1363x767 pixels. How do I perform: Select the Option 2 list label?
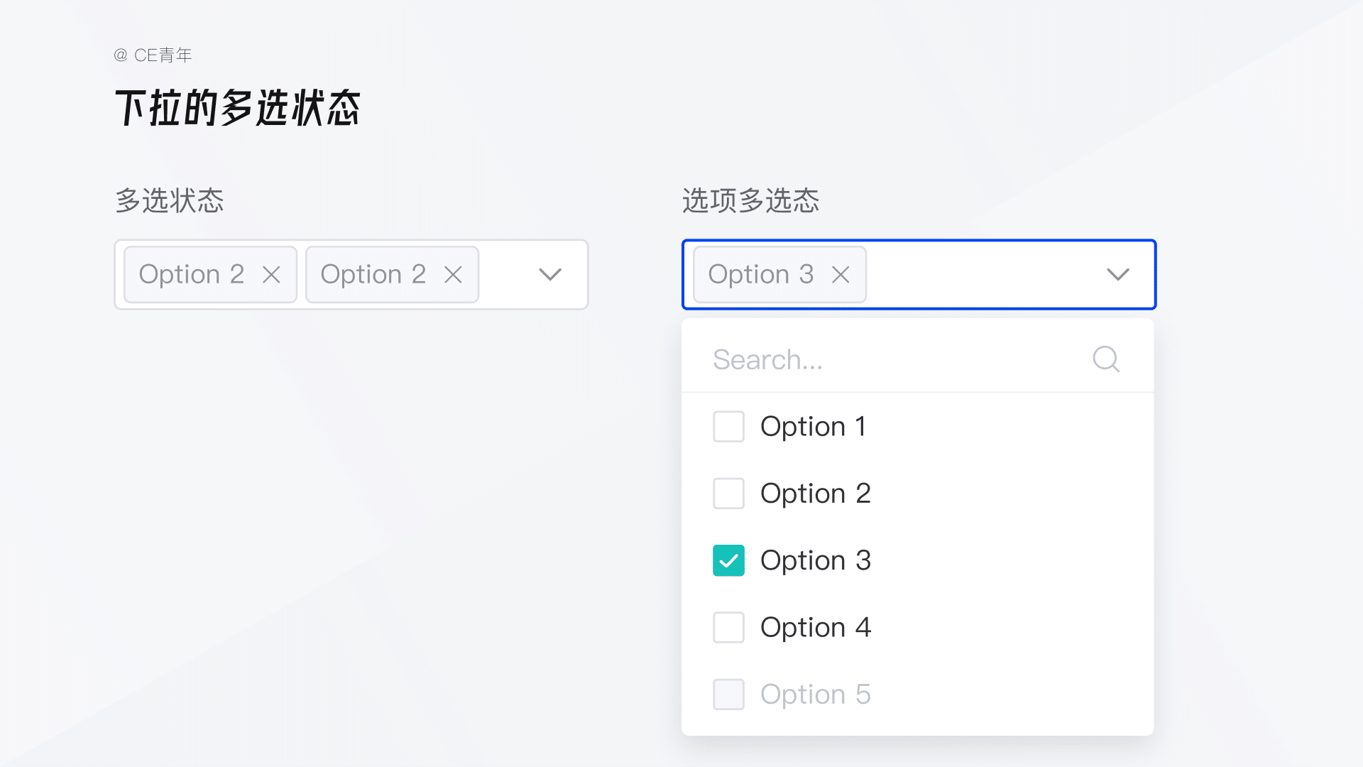tap(815, 494)
